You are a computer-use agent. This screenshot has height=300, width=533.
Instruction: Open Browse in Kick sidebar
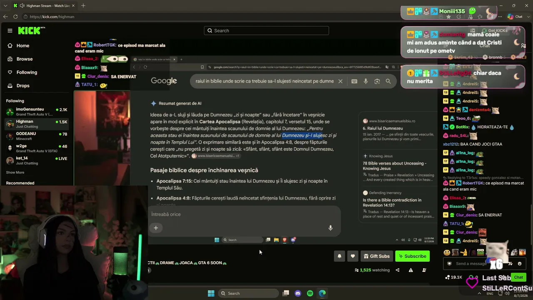[x=20, y=59]
